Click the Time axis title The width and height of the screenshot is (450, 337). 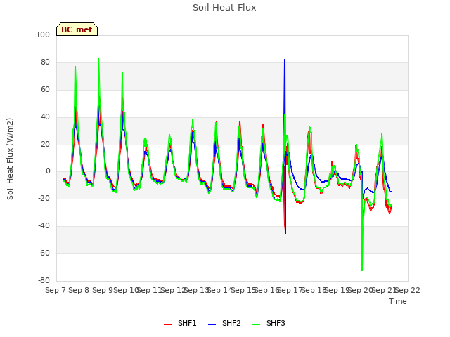click(x=398, y=301)
